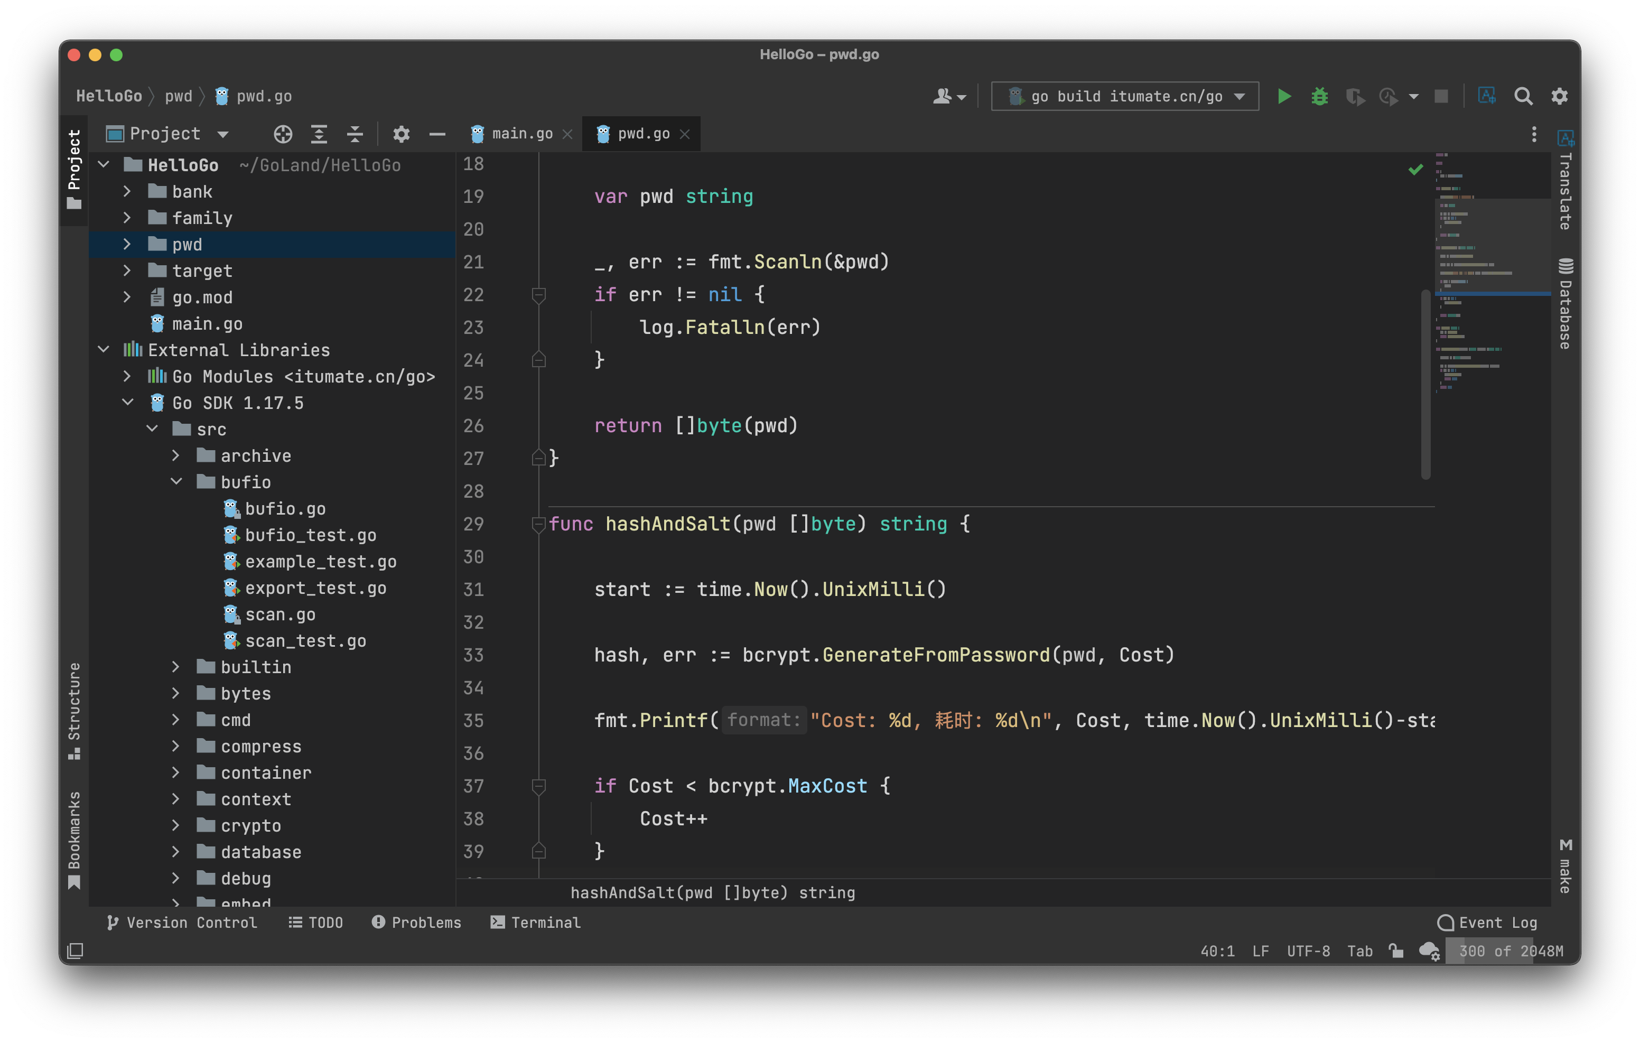Click caret position 40:1 in status bar
Image resolution: width=1640 pixels, height=1043 pixels.
coord(1217,951)
